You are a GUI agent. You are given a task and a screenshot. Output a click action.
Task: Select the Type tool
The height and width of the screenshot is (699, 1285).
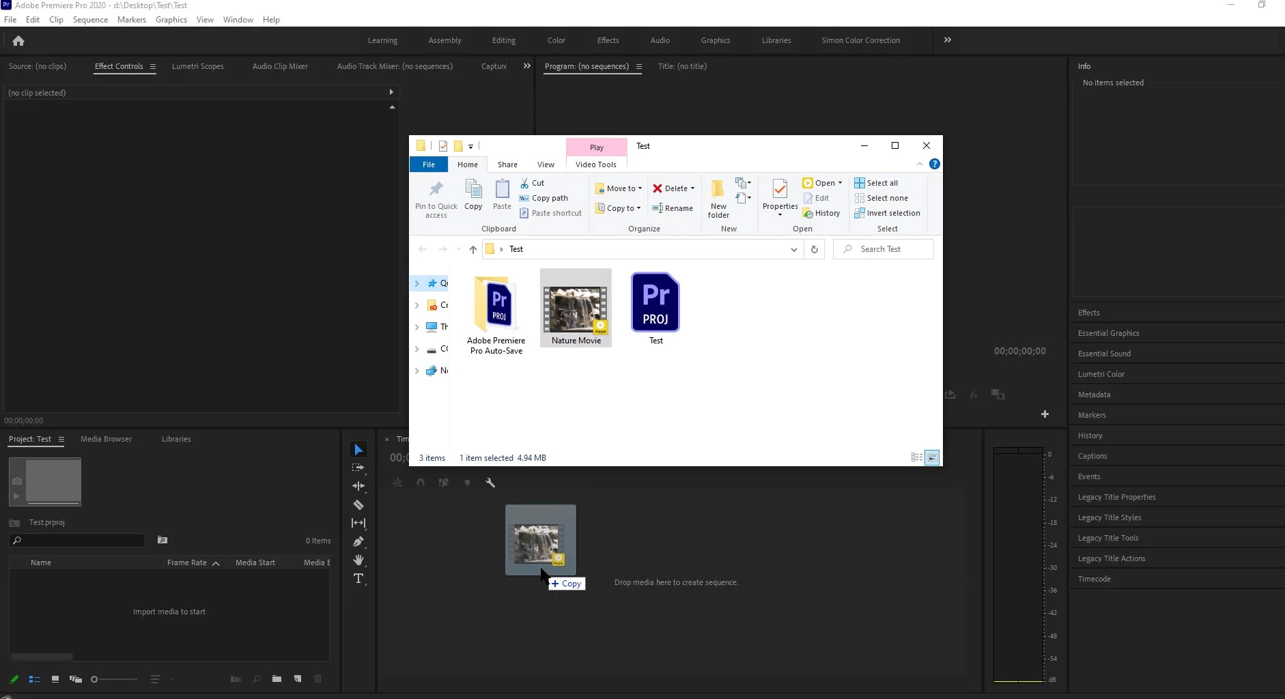358,579
